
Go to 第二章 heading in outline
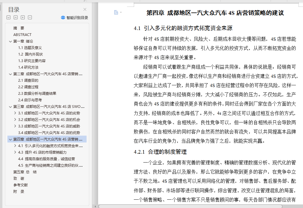pos(48,74)
